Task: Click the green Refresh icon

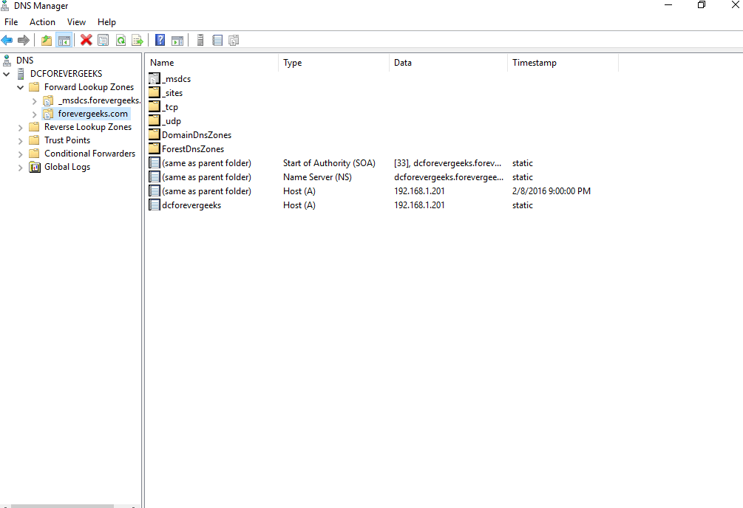Action: point(121,41)
